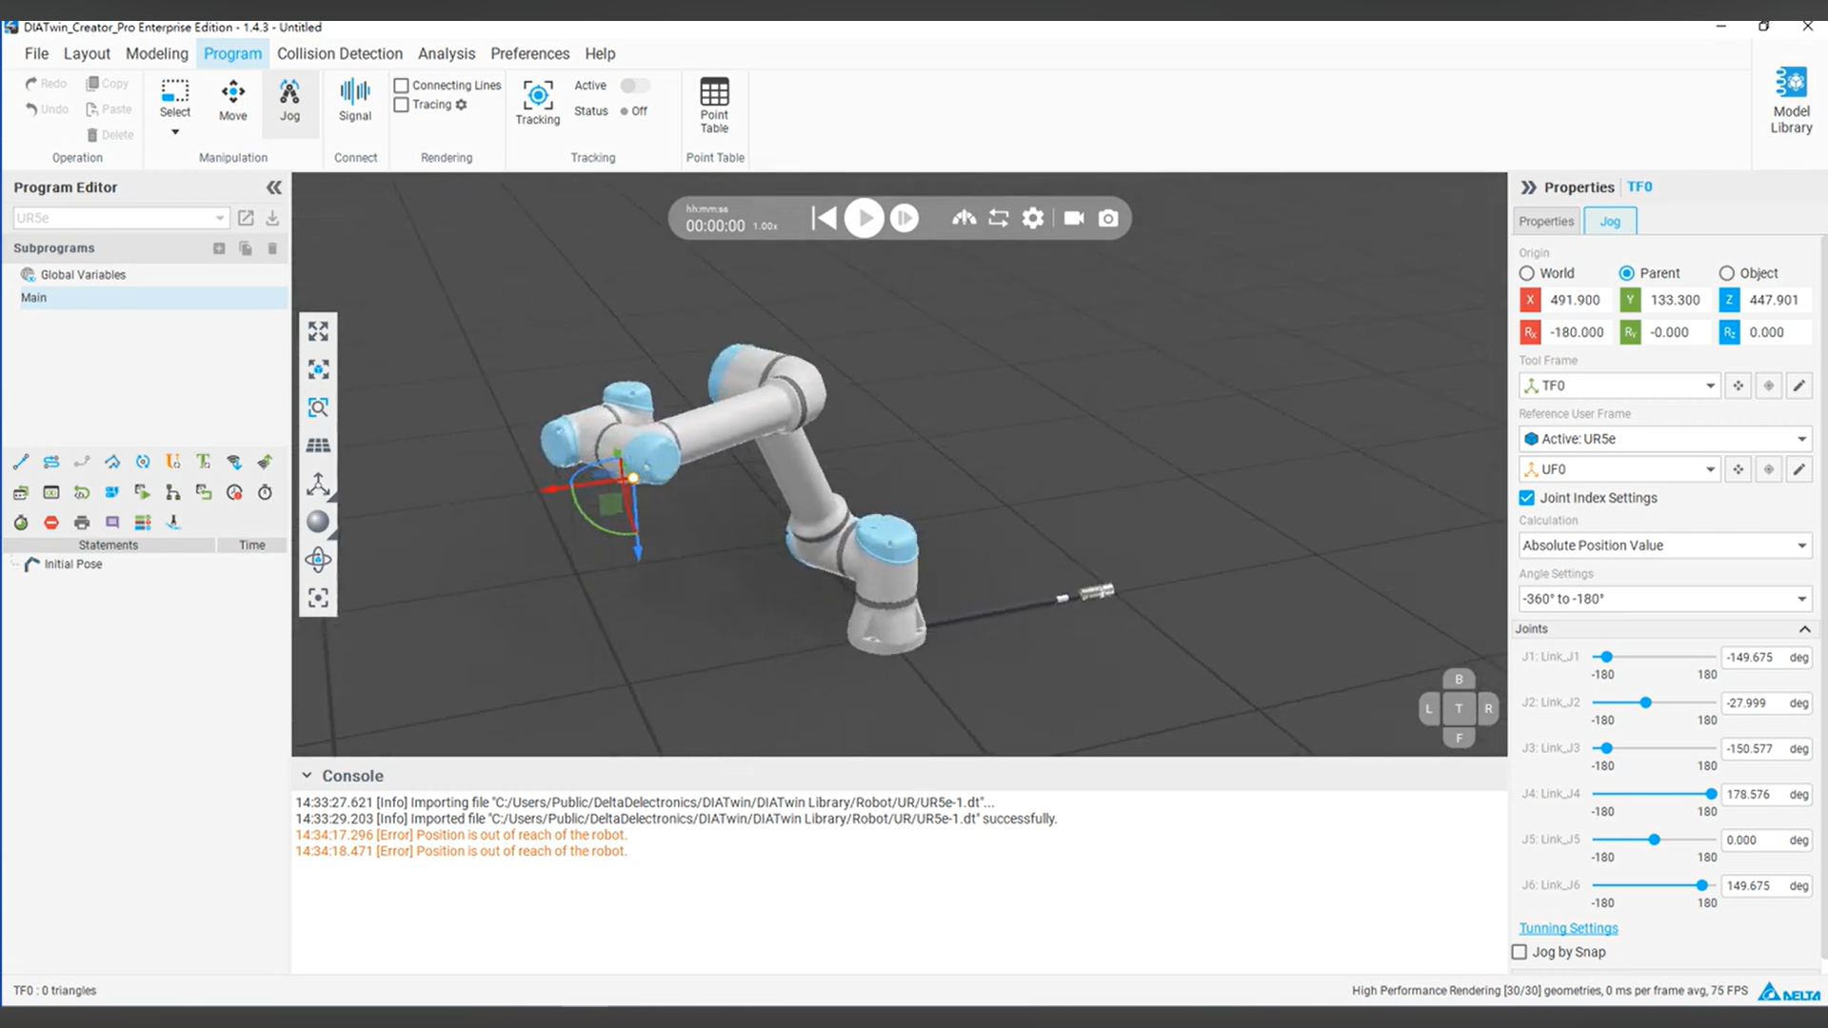Open the Tool Frame TF0 dropdown
Image resolution: width=1828 pixels, height=1028 pixels.
[1619, 385]
